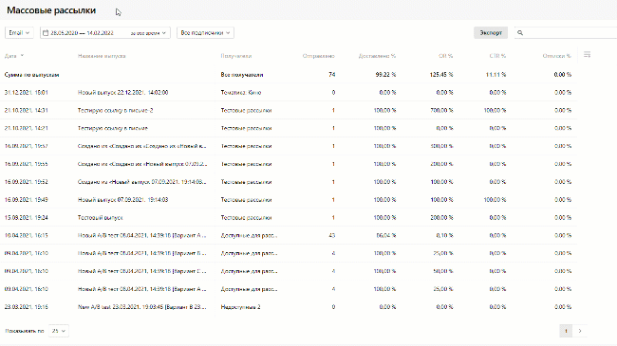This screenshot has width=617, height=346.
Task: Click date cell '21.10.2021, 14:31'
Action: pos(26,111)
